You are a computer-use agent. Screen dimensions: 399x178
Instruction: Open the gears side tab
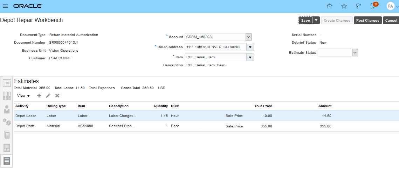[x=7, y=122]
